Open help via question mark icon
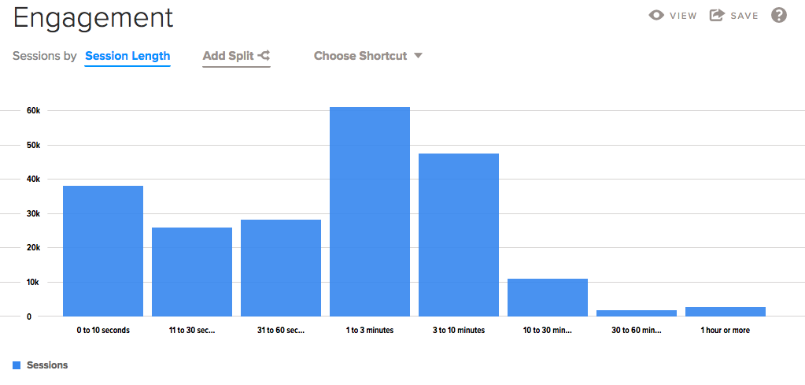Screen dimensions: 805x385 click(x=778, y=15)
